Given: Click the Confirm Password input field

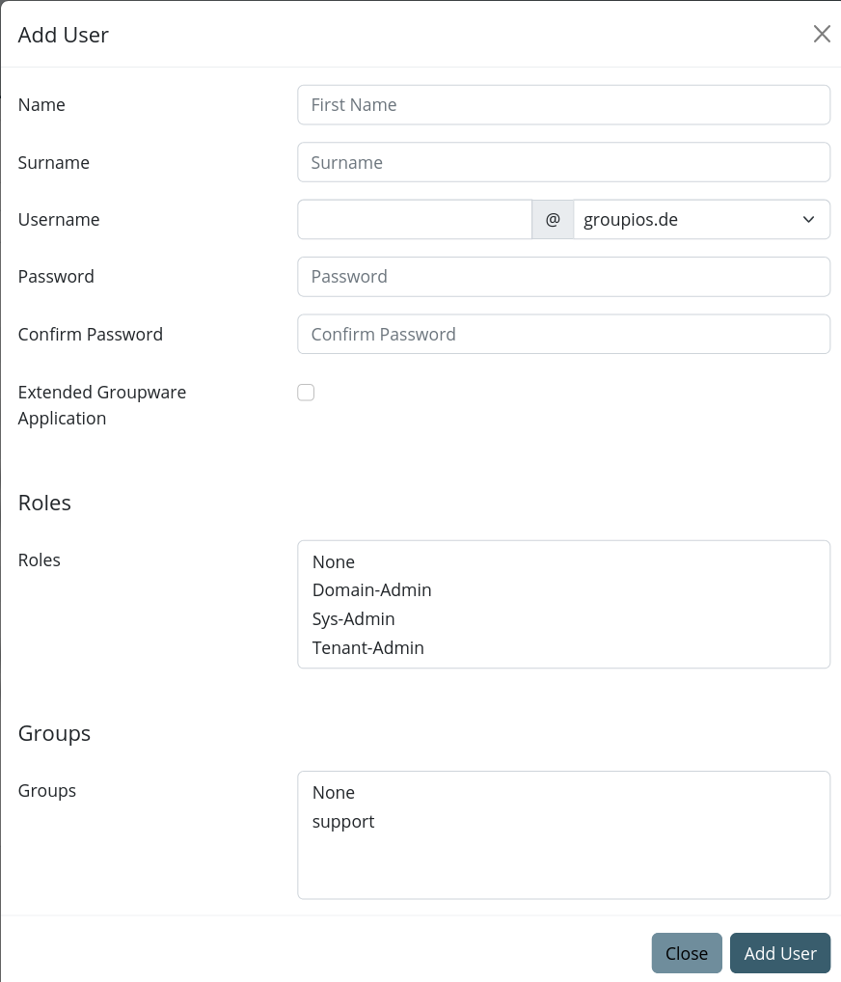Looking at the screenshot, I should pyautogui.click(x=563, y=334).
